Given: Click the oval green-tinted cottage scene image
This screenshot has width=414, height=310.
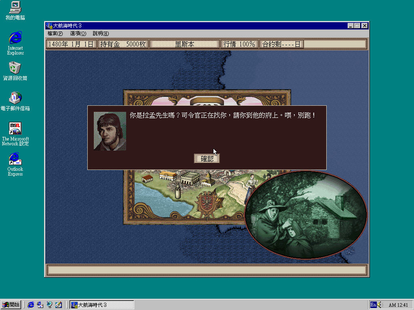Looking at the screenshot, I should pyautogui.click(x=306, y=215).
